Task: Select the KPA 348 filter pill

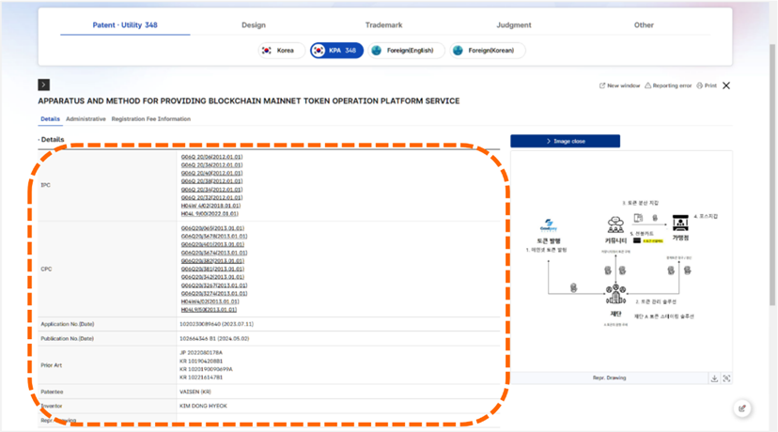Action: (x=336, y=51)
